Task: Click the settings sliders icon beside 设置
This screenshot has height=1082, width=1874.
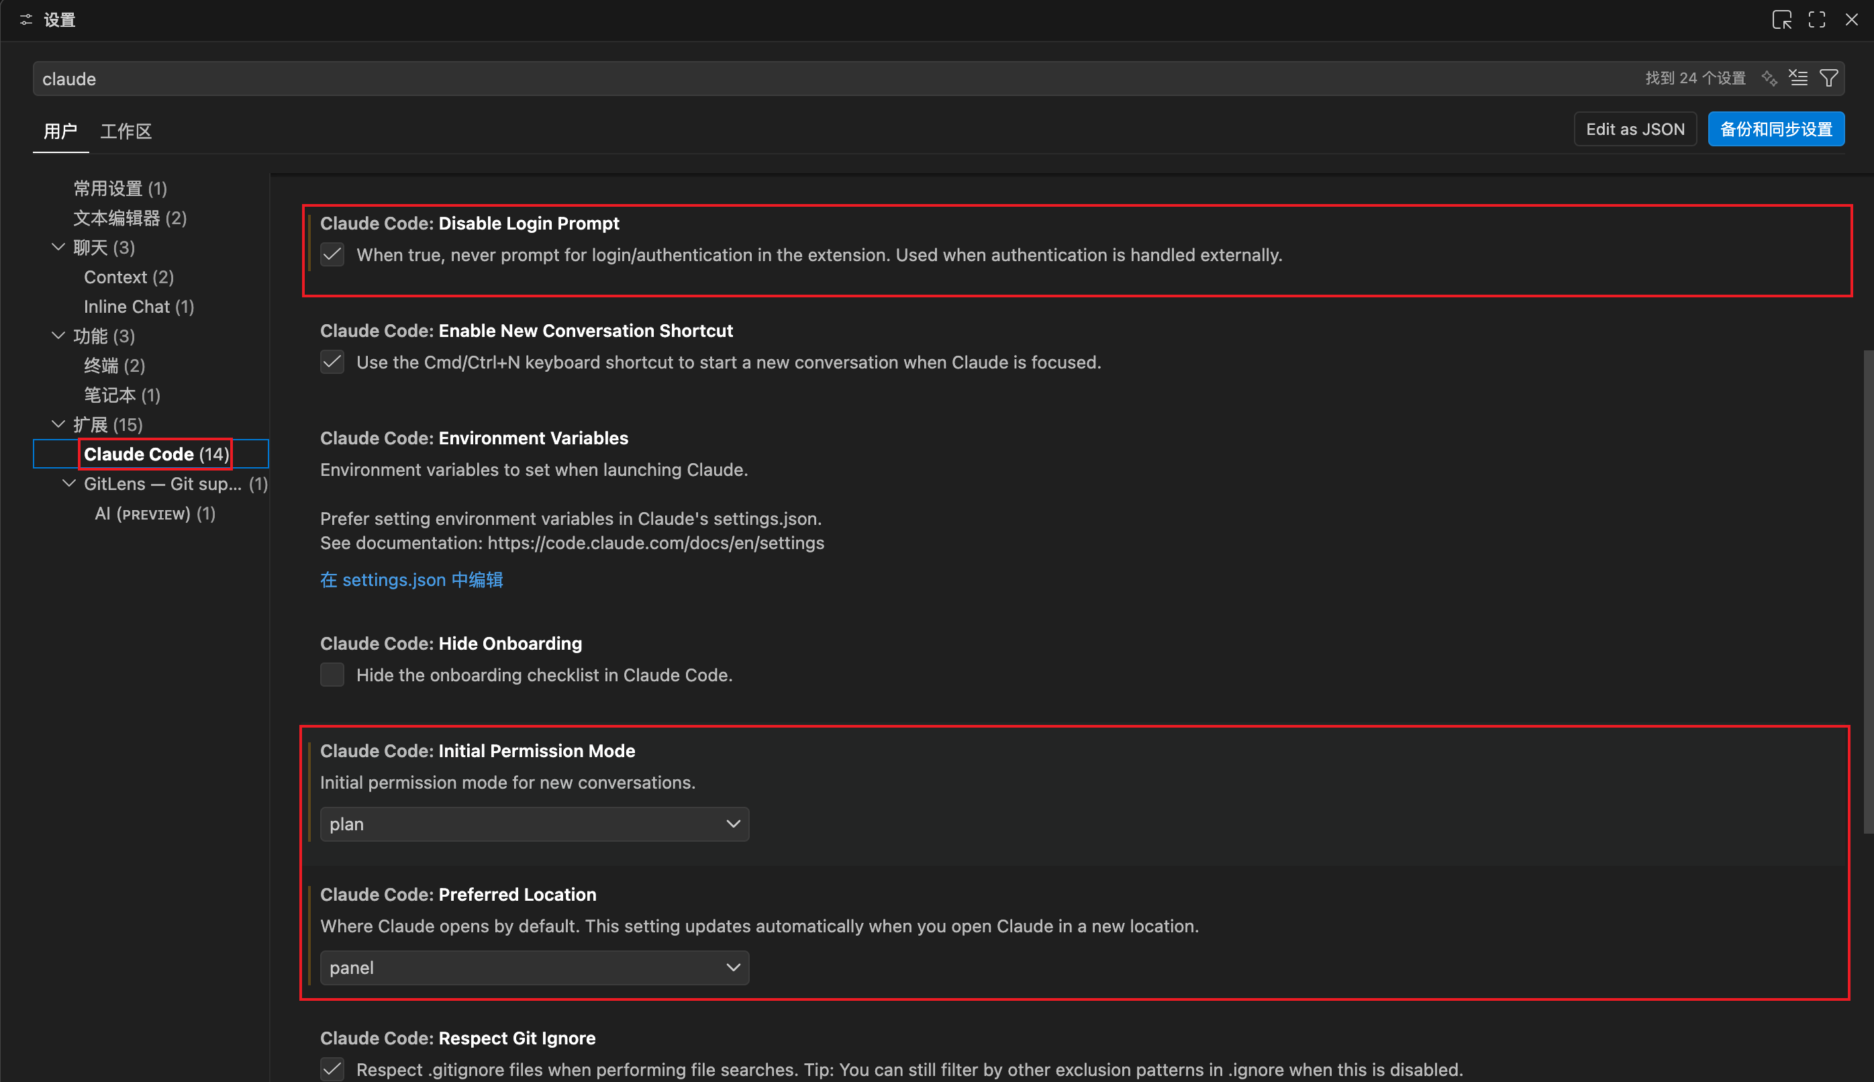Action: coord(26,20)
